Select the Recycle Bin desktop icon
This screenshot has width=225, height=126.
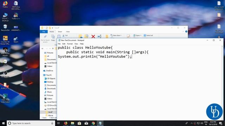5,28
